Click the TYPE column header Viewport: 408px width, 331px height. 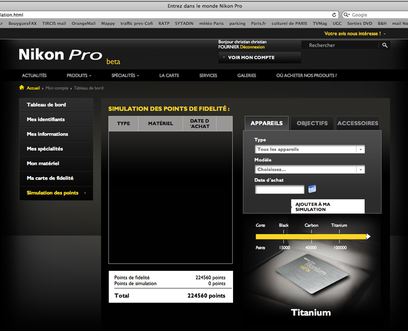[x=123, y=124]
